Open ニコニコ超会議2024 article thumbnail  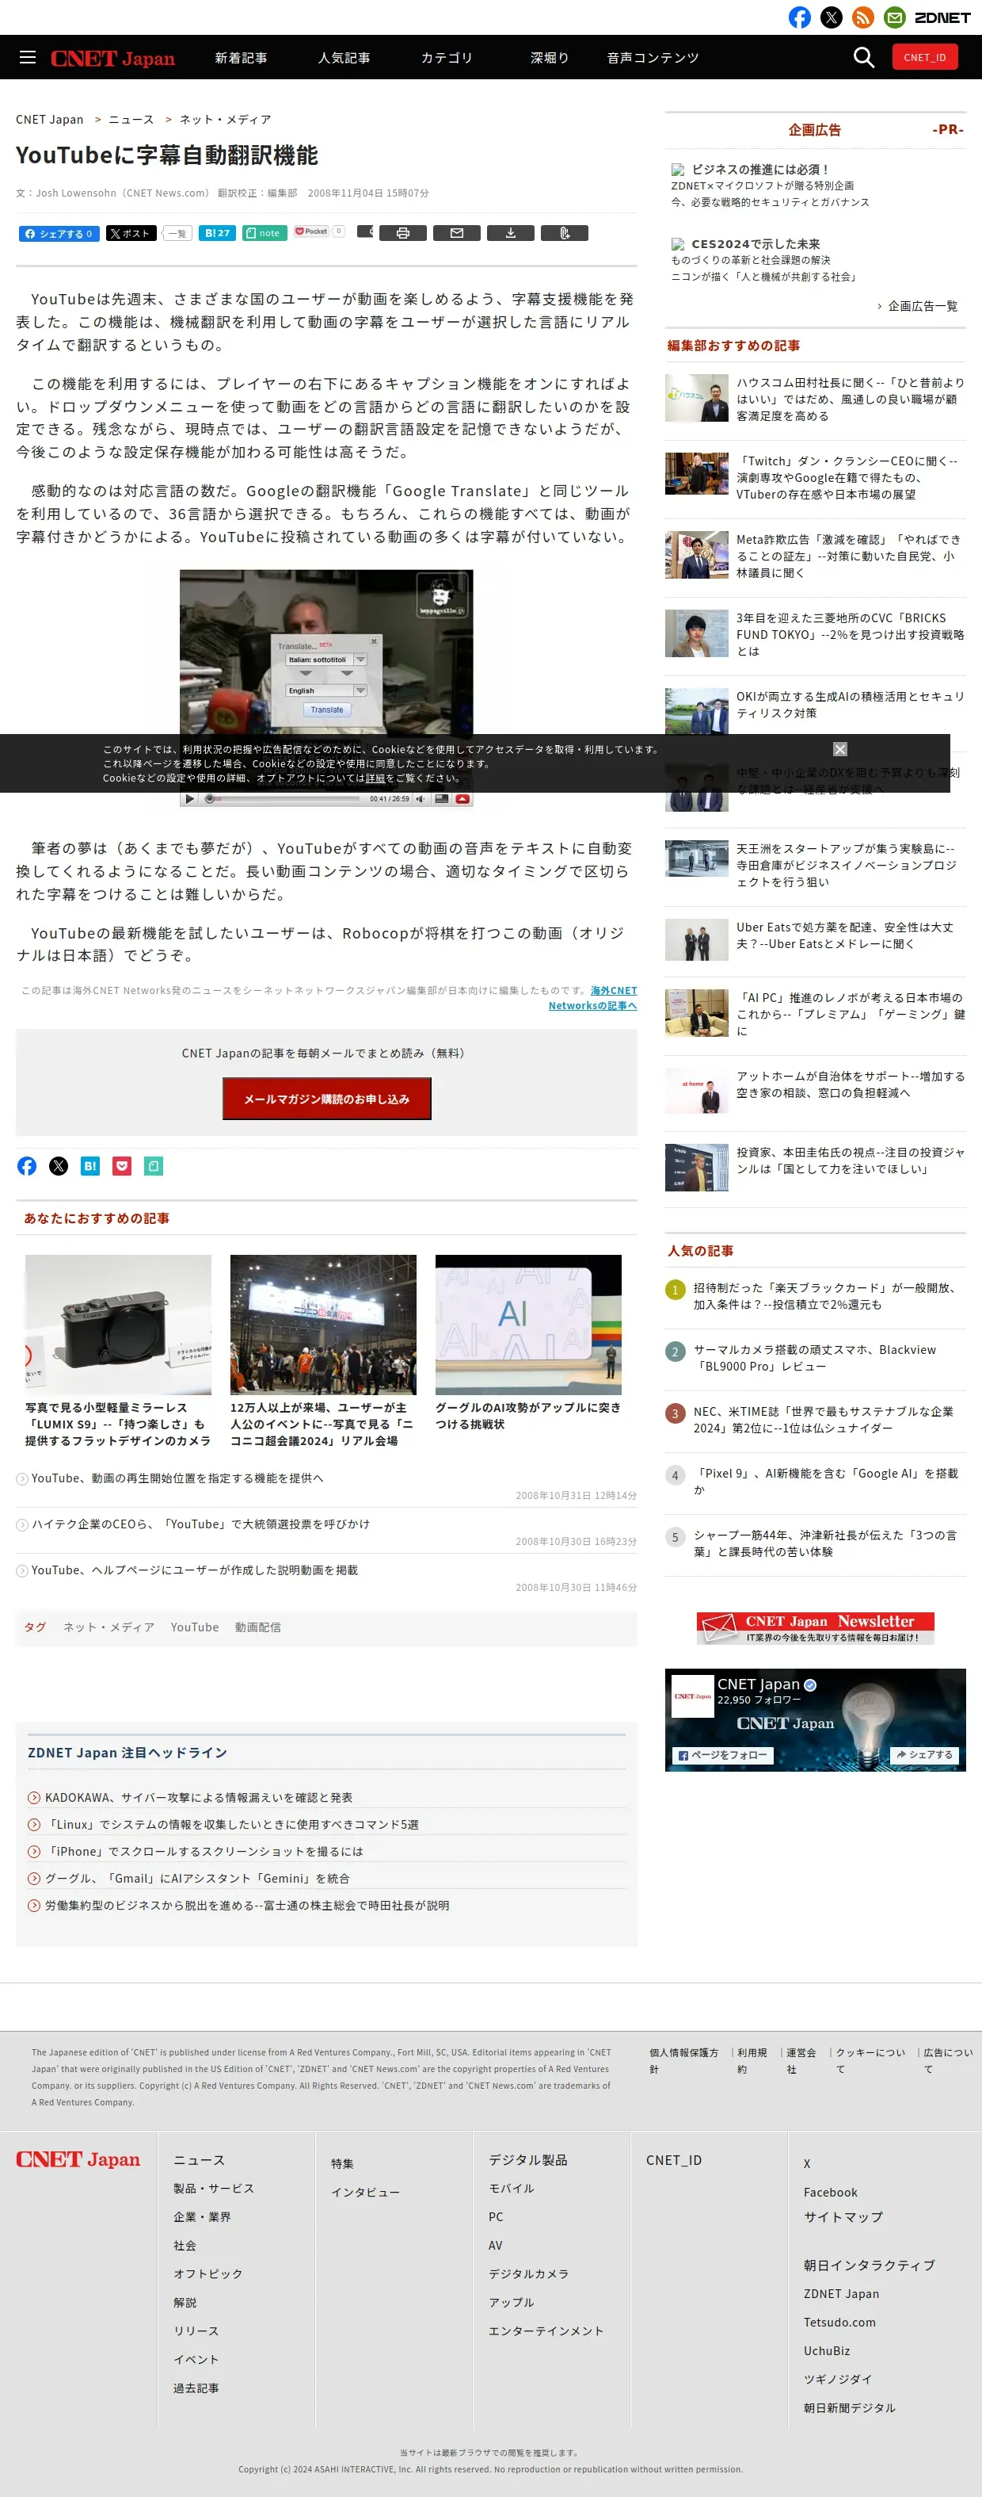coord(323,1324)
